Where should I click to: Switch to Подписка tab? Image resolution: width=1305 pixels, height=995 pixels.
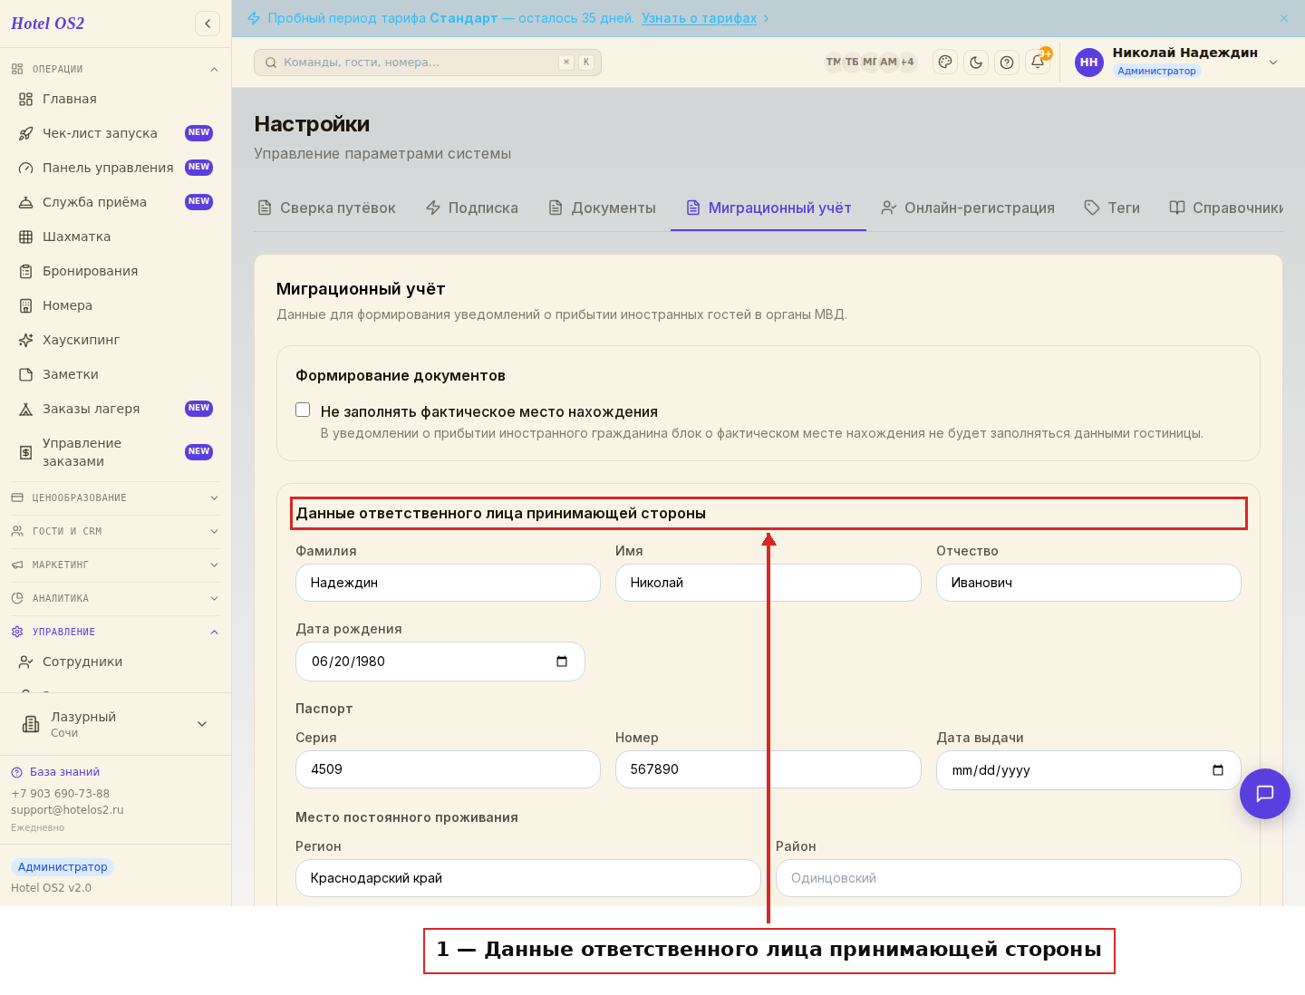(x=472, y=208)
